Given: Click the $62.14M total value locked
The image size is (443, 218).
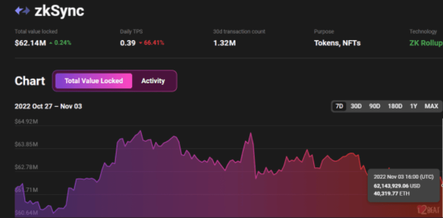Looking at the screenshot, I should (x=30, y=43).
